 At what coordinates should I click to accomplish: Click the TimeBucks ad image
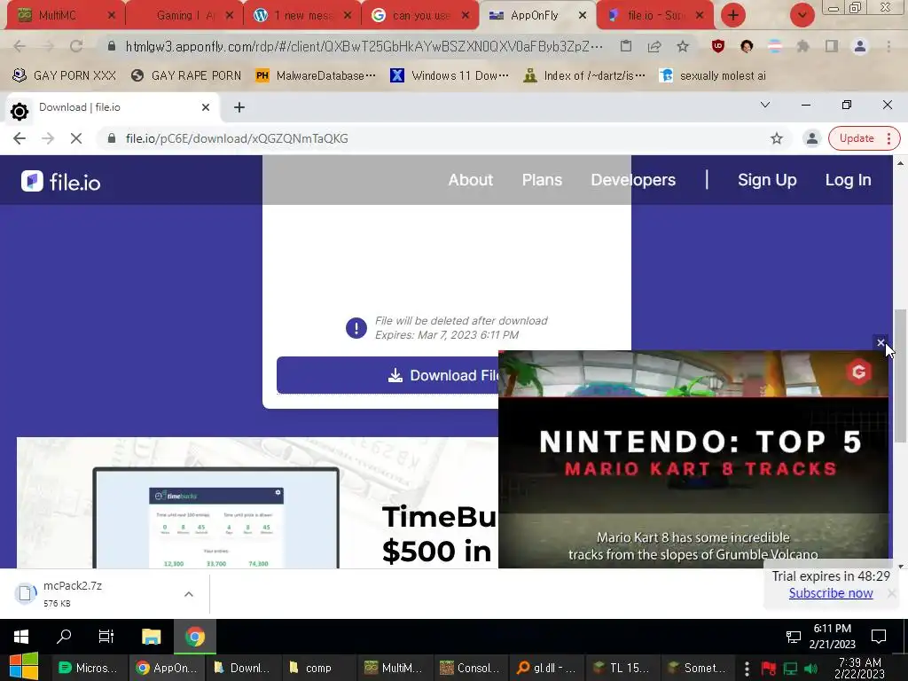257,503
